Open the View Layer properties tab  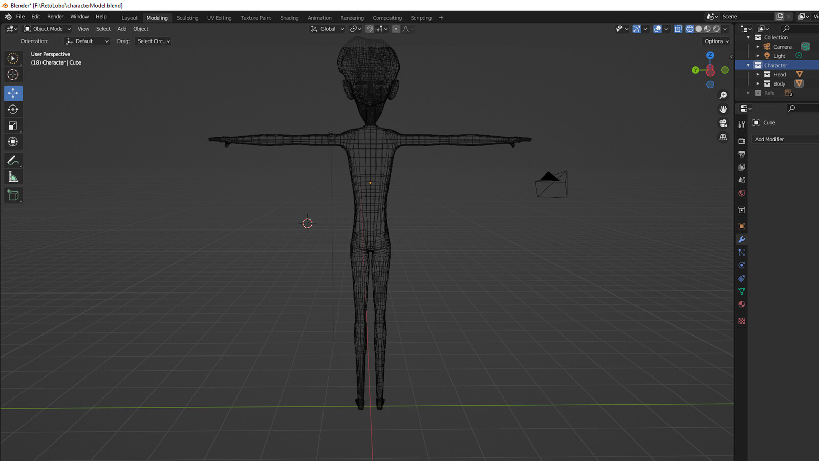(742, 167)
